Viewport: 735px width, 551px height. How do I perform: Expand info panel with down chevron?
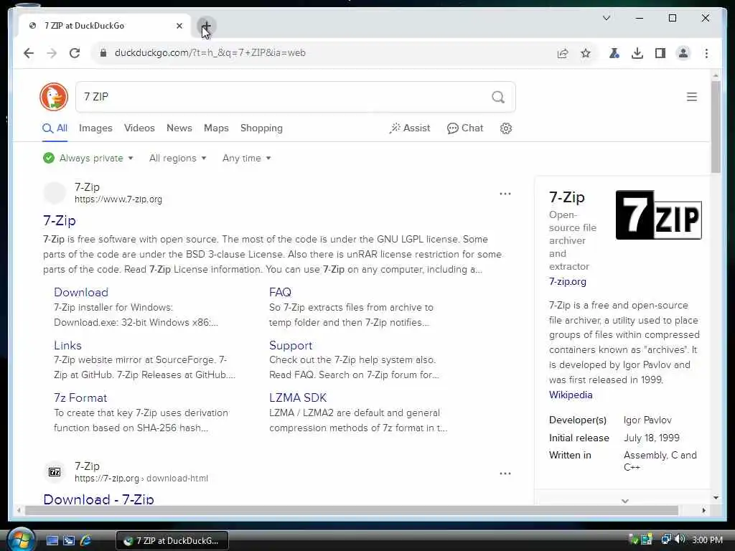[625, 501]
